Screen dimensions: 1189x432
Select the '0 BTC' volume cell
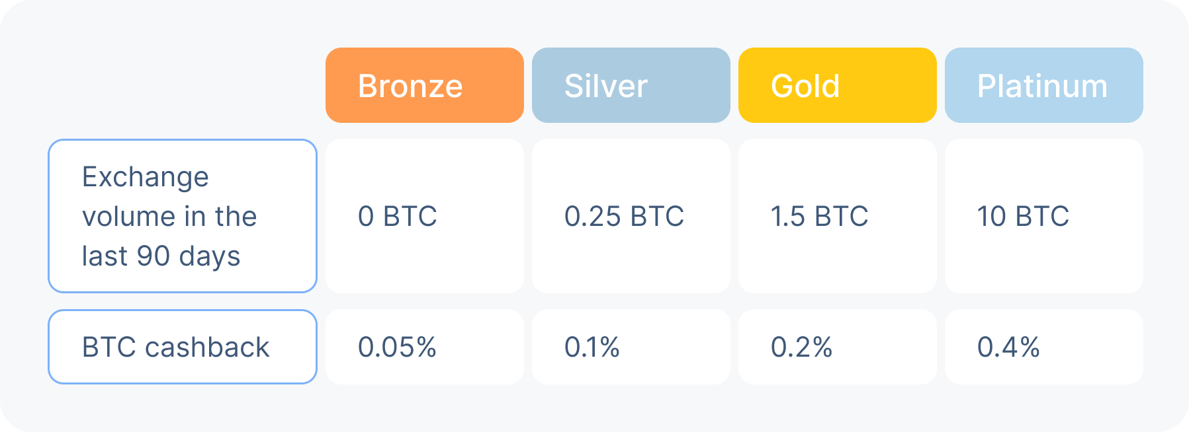coord(424,216)
